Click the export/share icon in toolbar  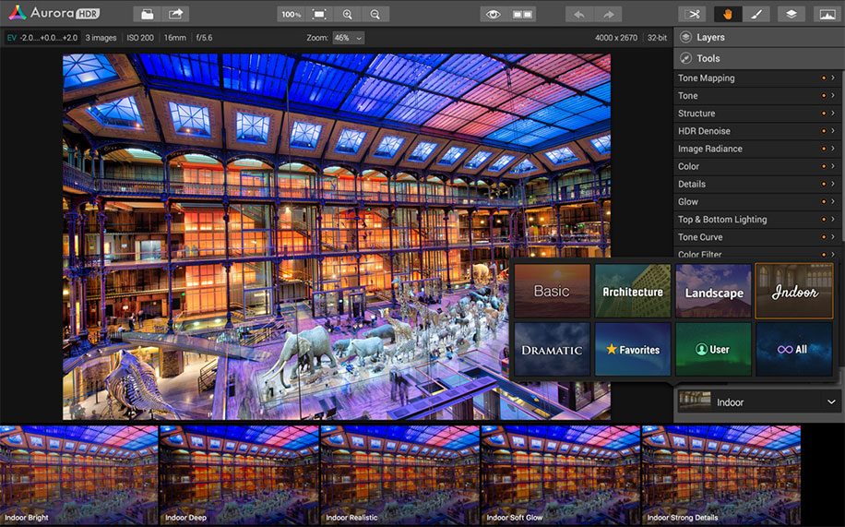[x=174, y=14]
